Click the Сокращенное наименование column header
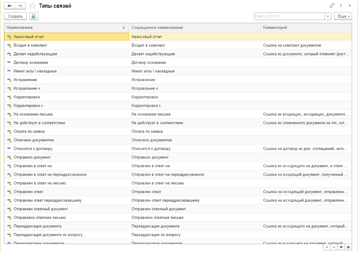 pos(195,27)
